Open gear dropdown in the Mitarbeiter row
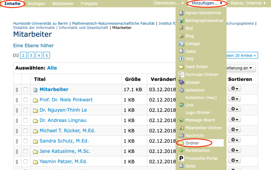The image size is (271, 170). click(x=234, y=88)
